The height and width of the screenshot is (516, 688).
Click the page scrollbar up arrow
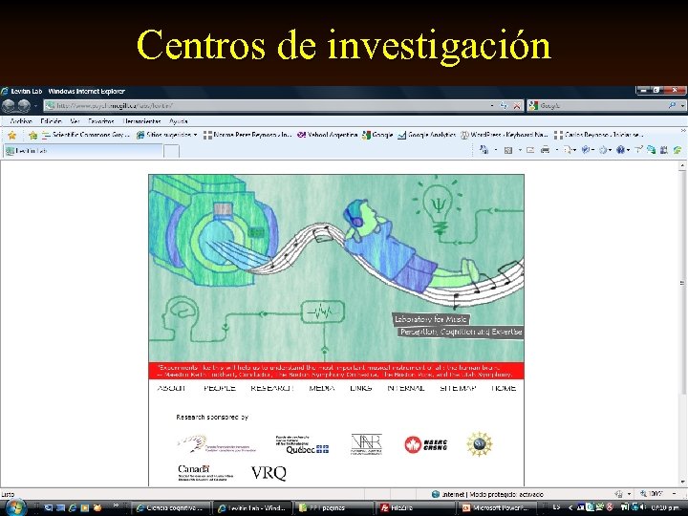(x=682, y=166)
